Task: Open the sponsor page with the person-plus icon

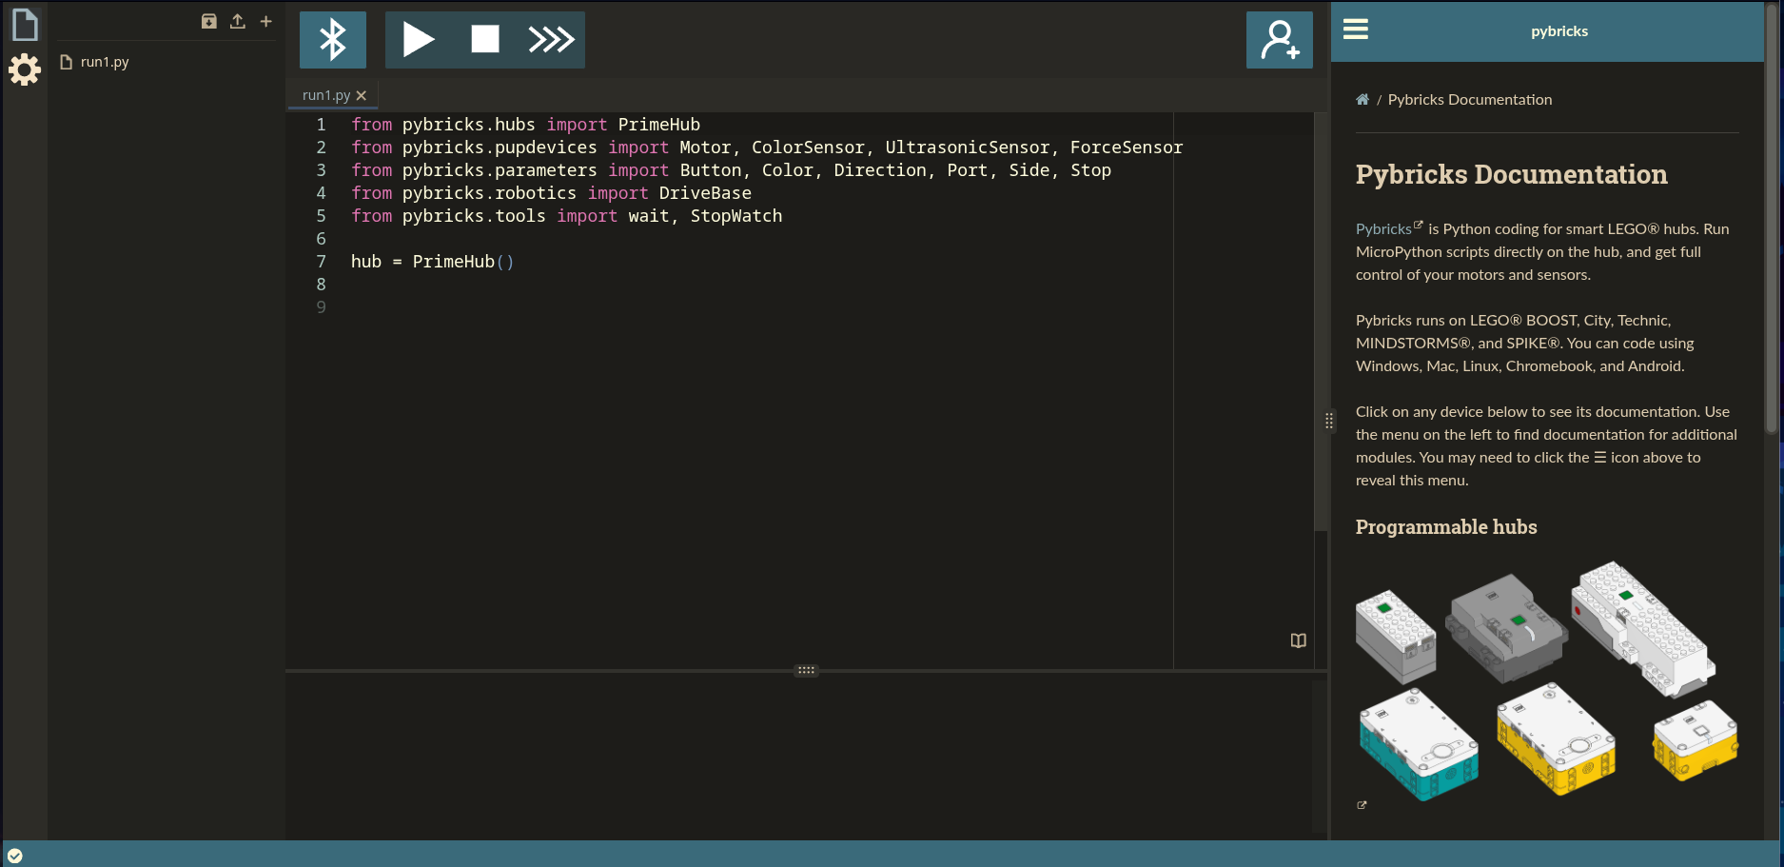Action: coord(1279,39)
